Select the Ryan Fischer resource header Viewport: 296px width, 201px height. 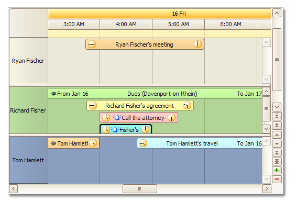point(28,61)
